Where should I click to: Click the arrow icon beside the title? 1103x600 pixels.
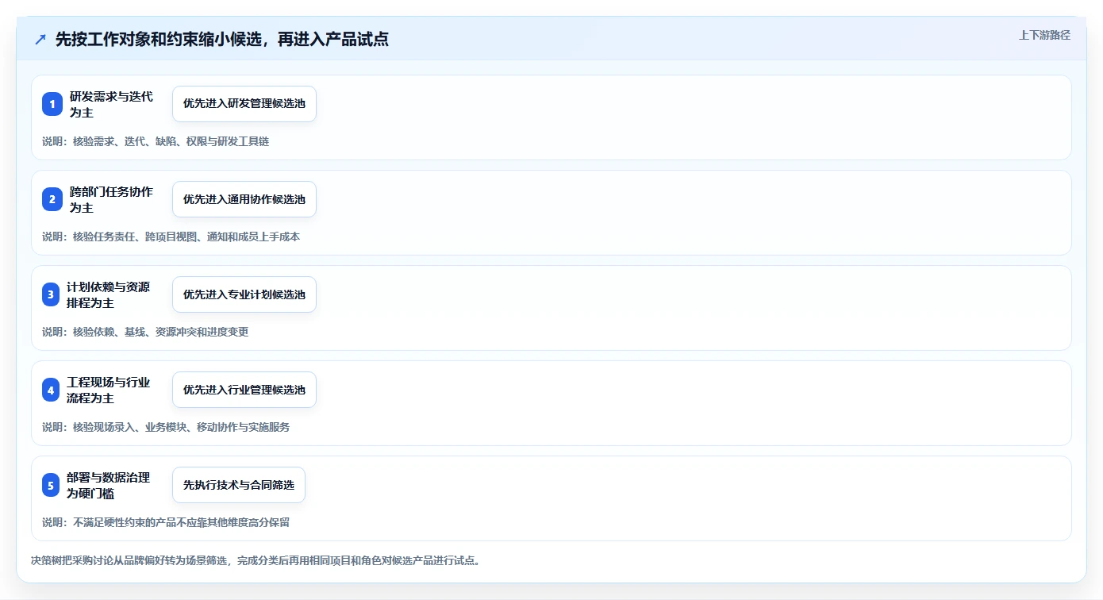40,40
